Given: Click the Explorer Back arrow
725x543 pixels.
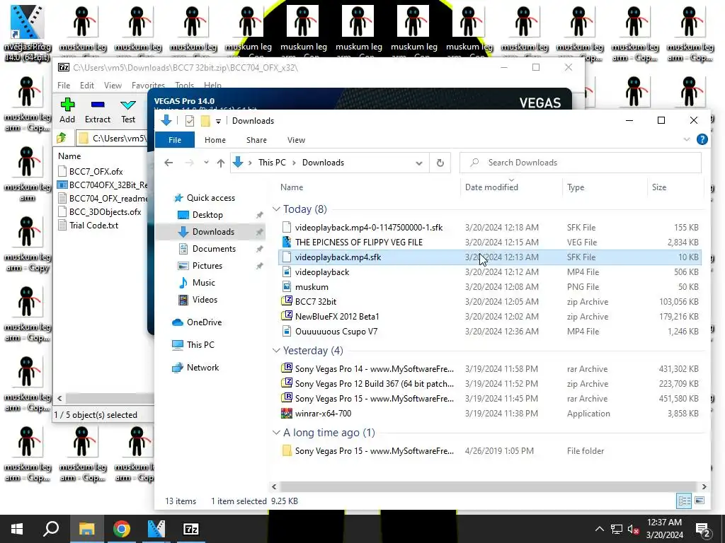Looking at the screenshot, I should [169, 163].
